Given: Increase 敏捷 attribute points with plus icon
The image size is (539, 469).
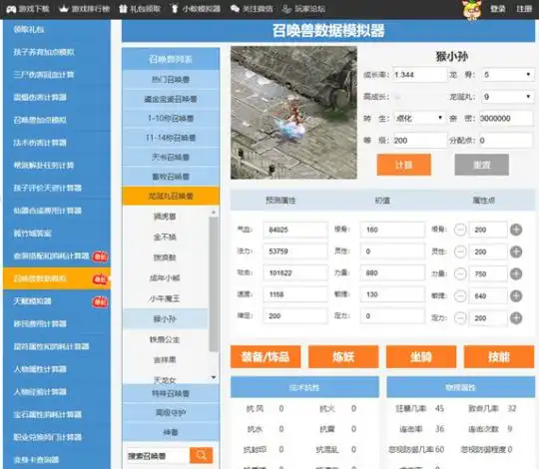Looking at the screenshot, I should click(516, 295).
